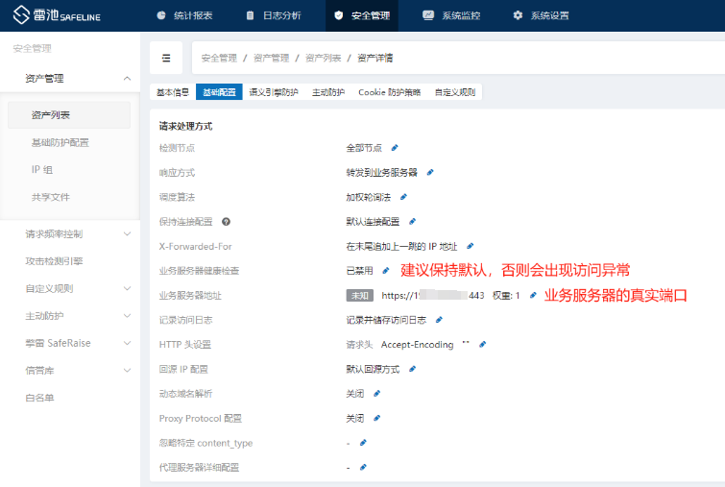Edit the 加权轮询法 scheduling algorithm

coord(404,197)
